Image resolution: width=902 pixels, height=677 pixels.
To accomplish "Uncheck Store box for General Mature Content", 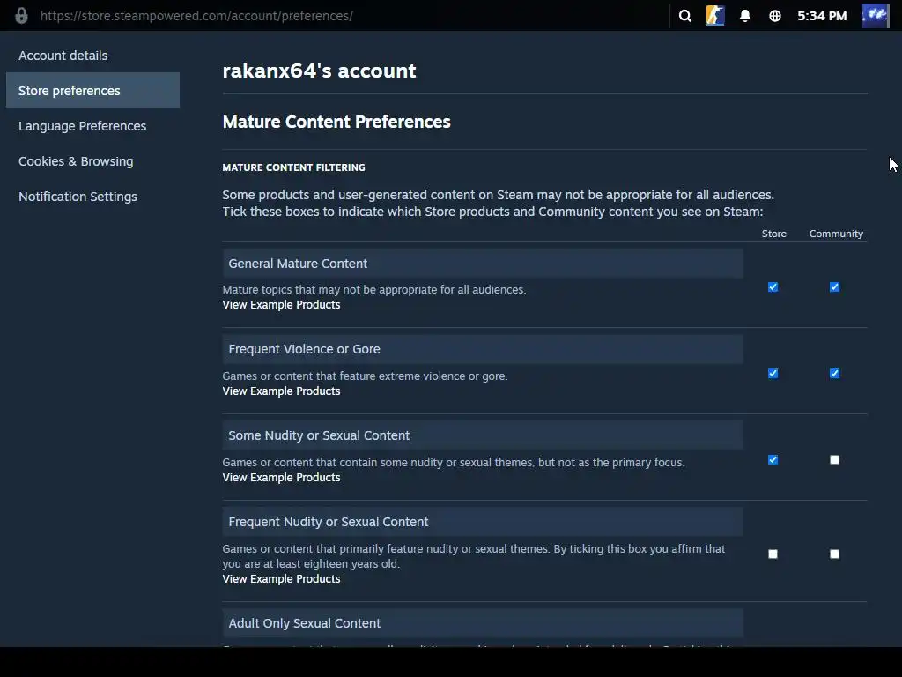I will (x=773, y=286).
